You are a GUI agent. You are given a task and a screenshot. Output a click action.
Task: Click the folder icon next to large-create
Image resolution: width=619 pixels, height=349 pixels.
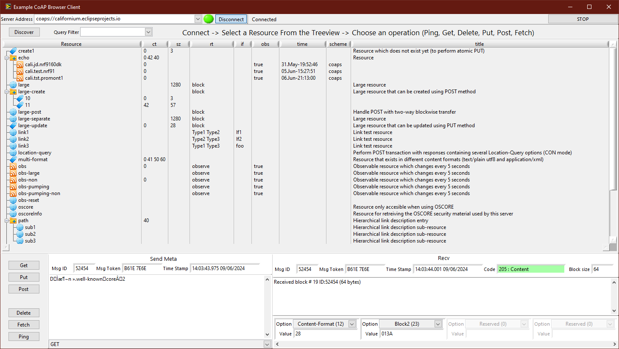[13, 91]
